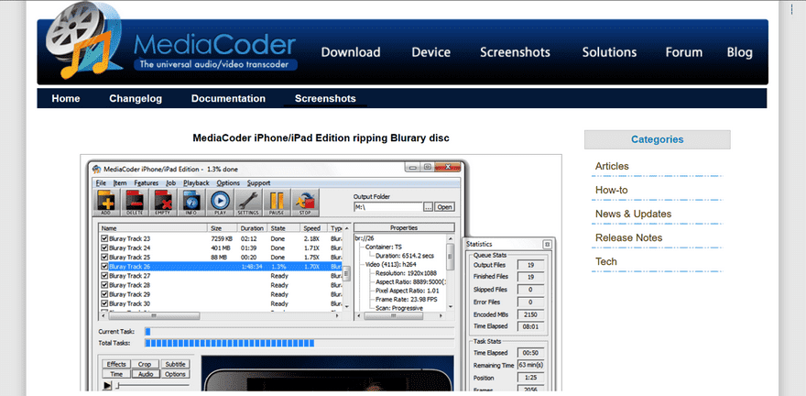806x396 pixels.
Task: Select the Screenshots tab in the sub-navigation
Action: (325, 99)
